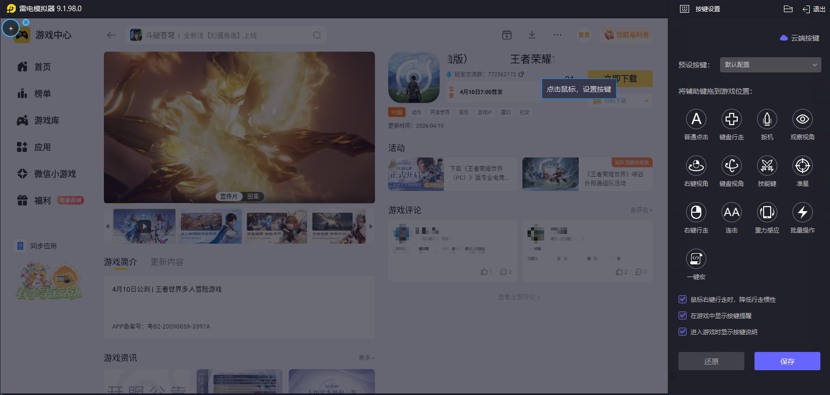Screen dimensions: 830x395
Task: Open the folder icon in keymap header
Action: click(x=788, y=9)
